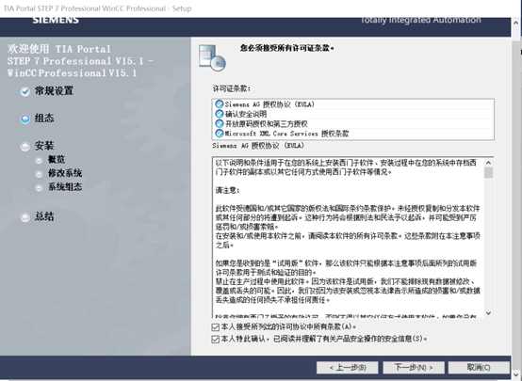Click the 常规设置 step checkmark icon
This screenshot has width=522, height=381.
click(x=24, y=91)
